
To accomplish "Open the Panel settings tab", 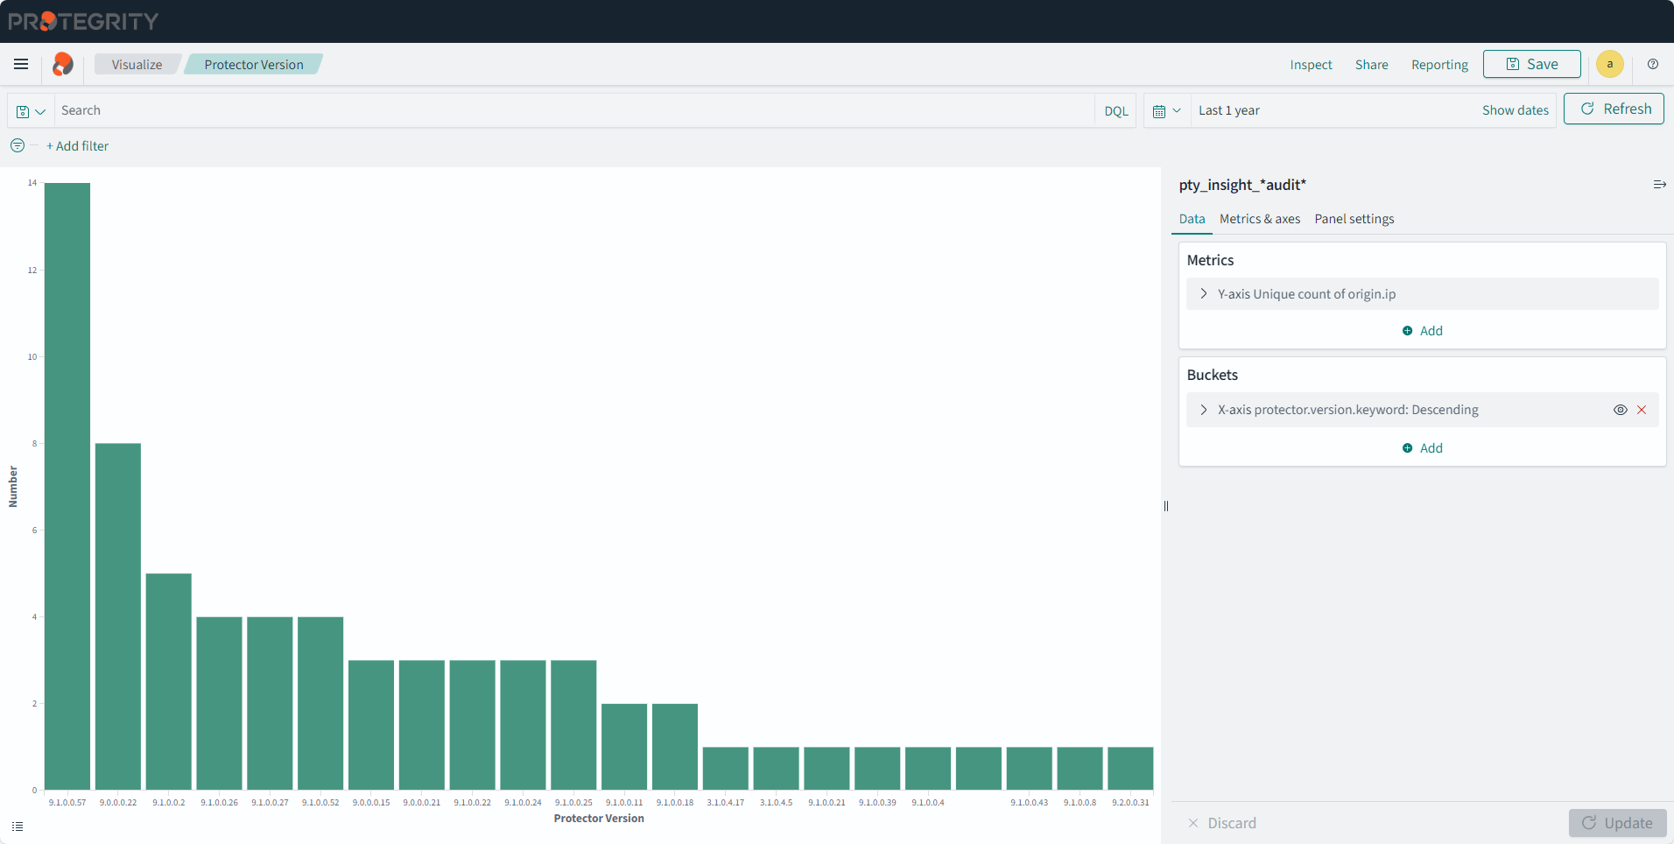I will click(x=1354, y=219).
